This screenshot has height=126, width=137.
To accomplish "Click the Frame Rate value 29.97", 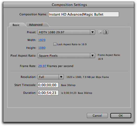I will (42, 66).
